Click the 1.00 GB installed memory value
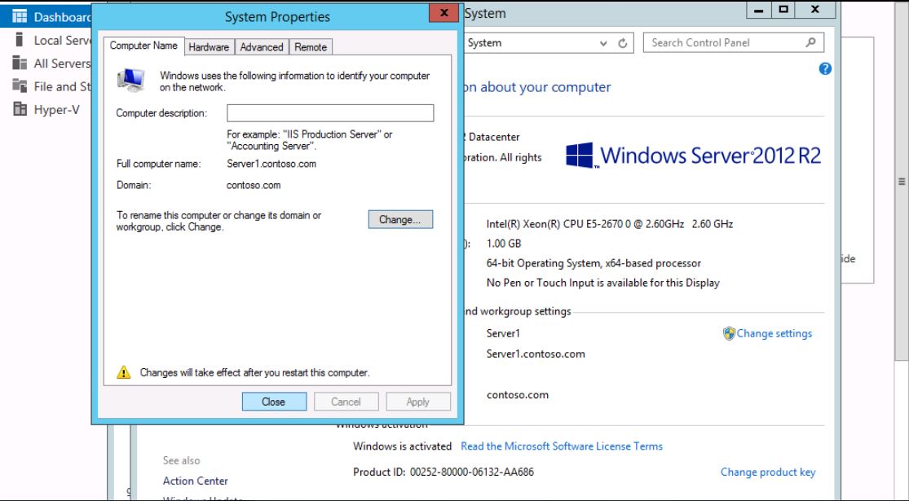Image resolution: width=909 pixels, height=501 pixels. (504, 244)
